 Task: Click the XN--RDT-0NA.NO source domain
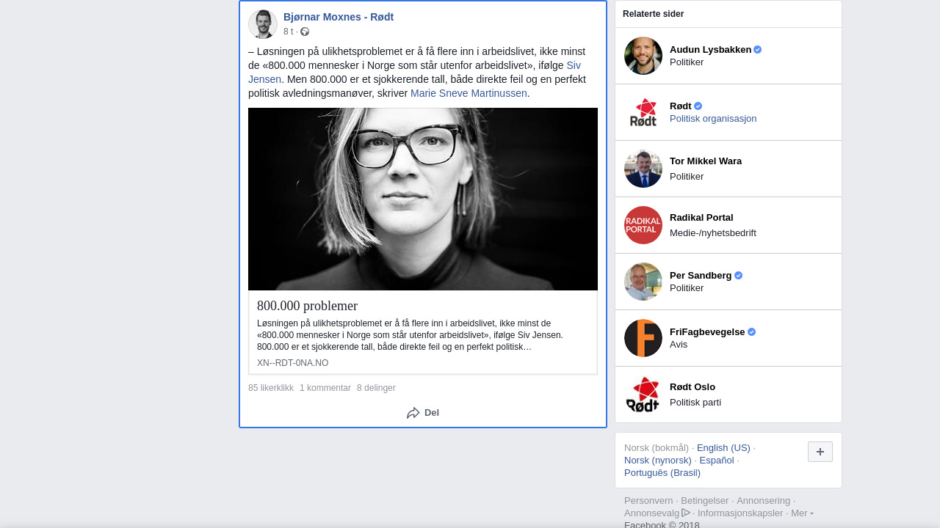[292, 363]
